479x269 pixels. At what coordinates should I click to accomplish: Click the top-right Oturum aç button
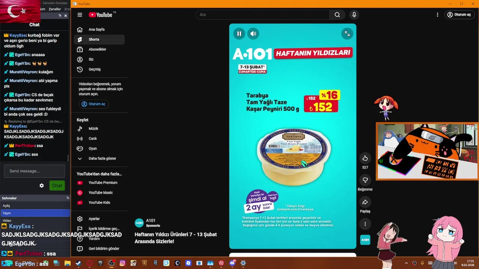click(459, 15)
